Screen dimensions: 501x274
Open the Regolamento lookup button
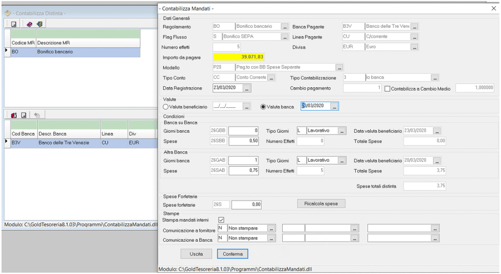(x=284, y=27)
